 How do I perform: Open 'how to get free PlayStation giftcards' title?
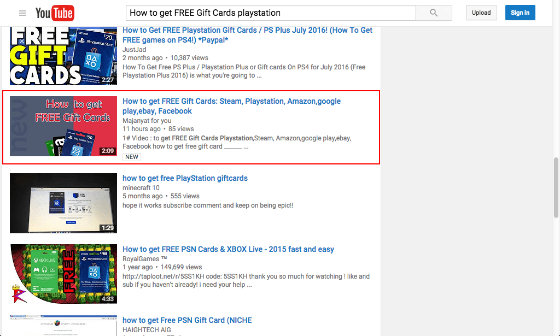185,178
